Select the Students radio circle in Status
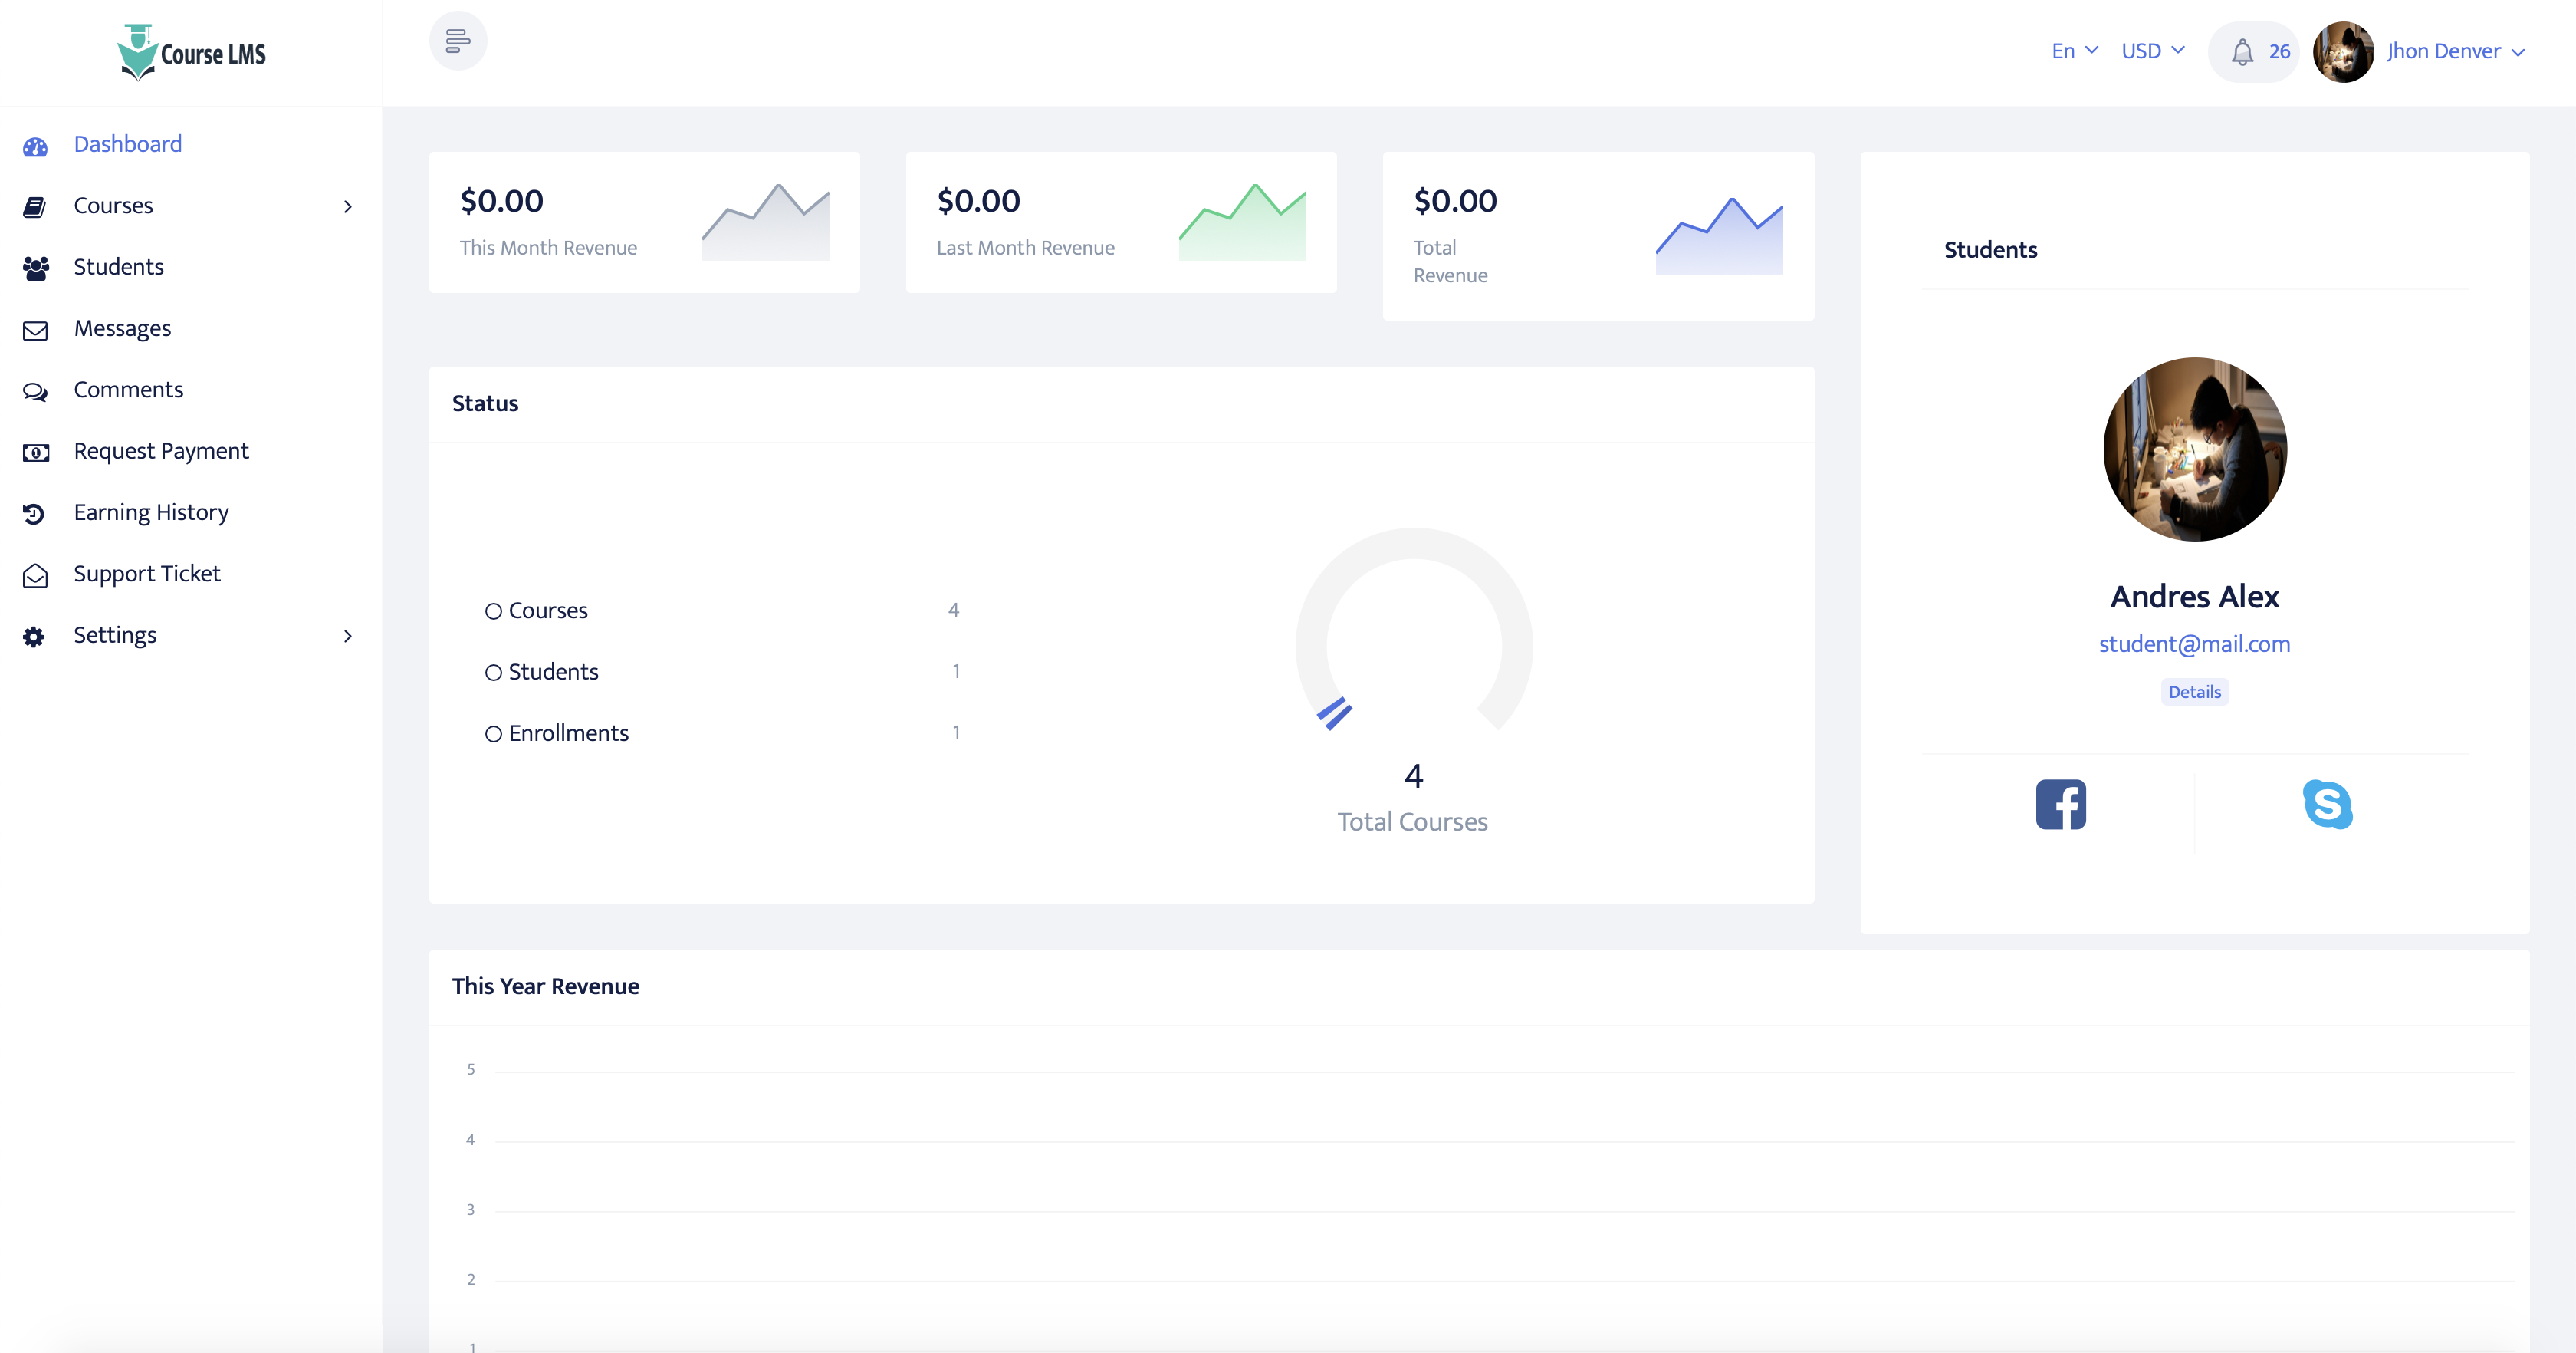 click(x=493, y=673)
